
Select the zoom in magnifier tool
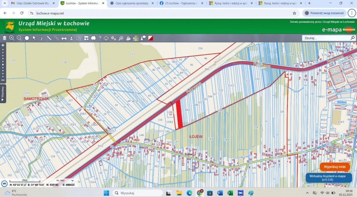click(12, 38)
